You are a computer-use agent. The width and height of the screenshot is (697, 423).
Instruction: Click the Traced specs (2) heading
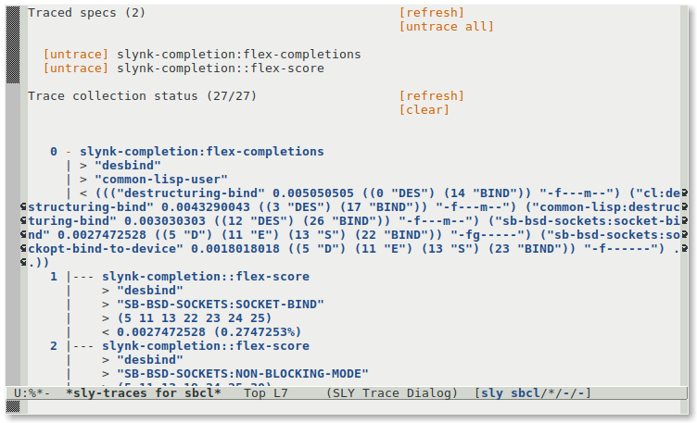tap(86, 13)
